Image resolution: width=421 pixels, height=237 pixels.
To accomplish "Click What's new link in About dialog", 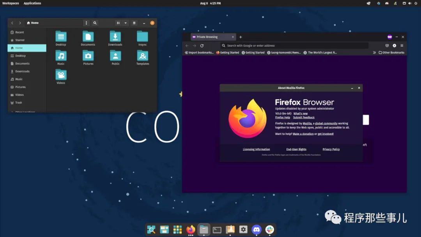I will tap(301, 113).
